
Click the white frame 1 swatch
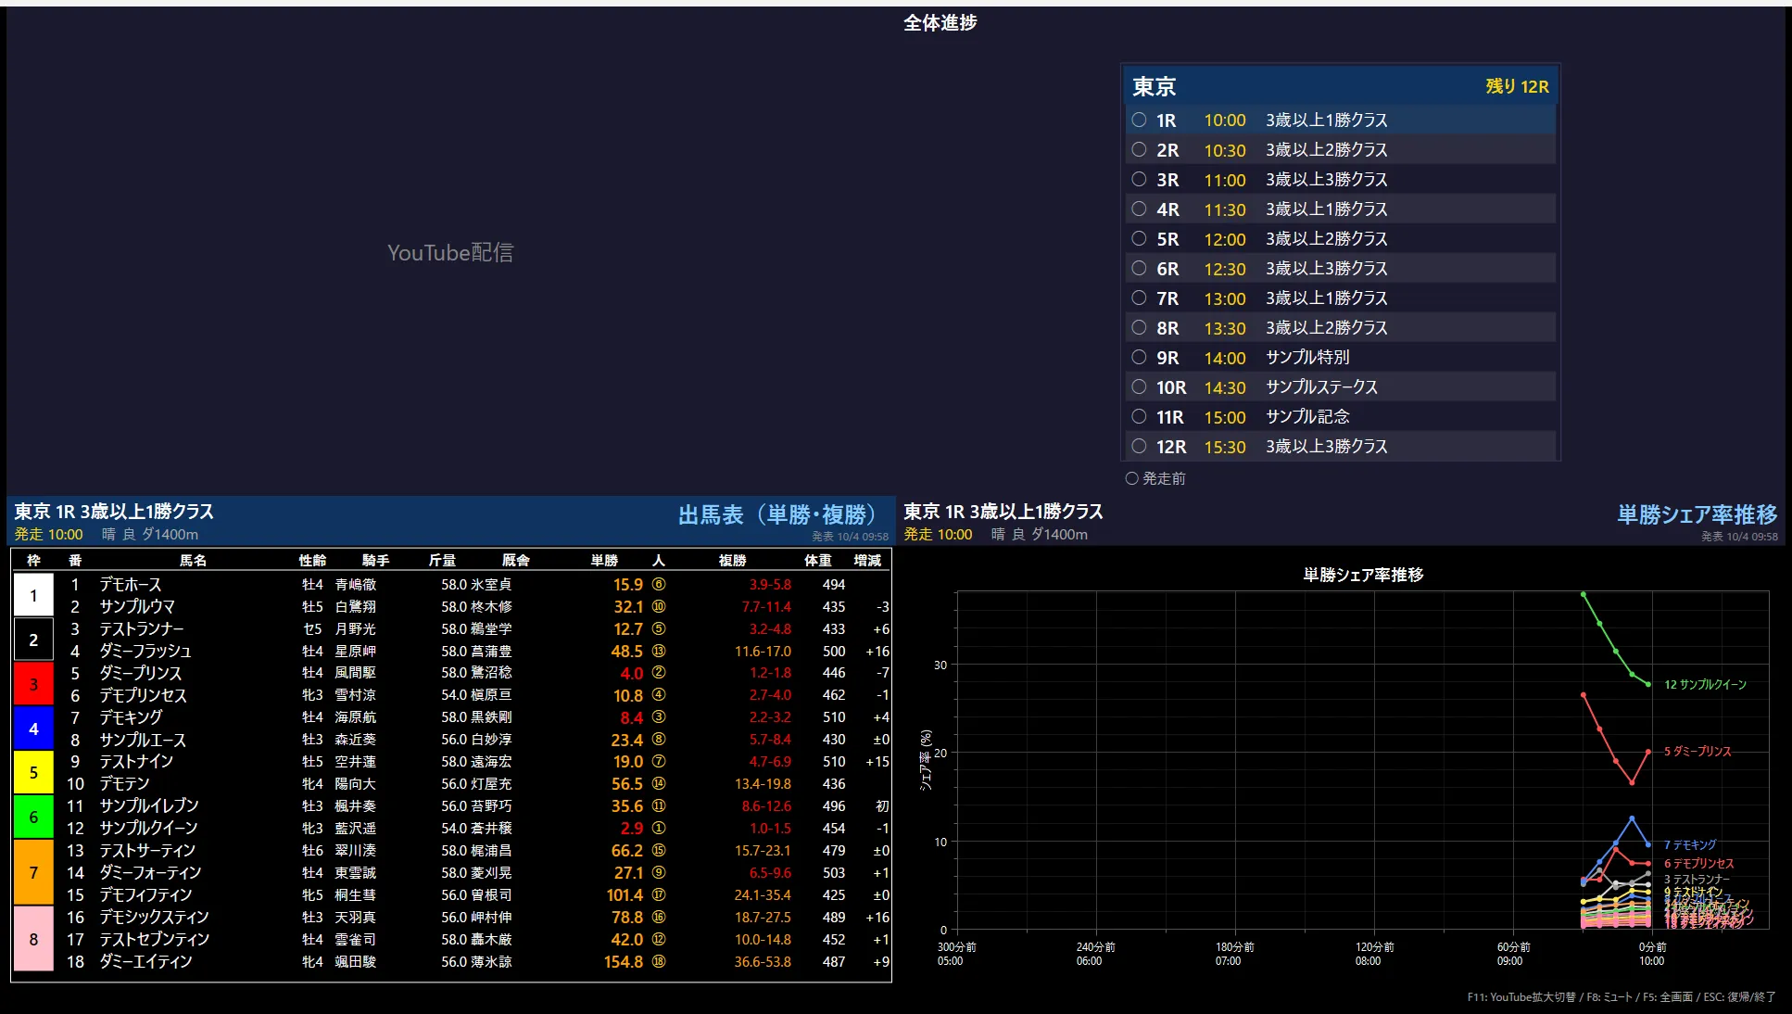tap(33, 595)
